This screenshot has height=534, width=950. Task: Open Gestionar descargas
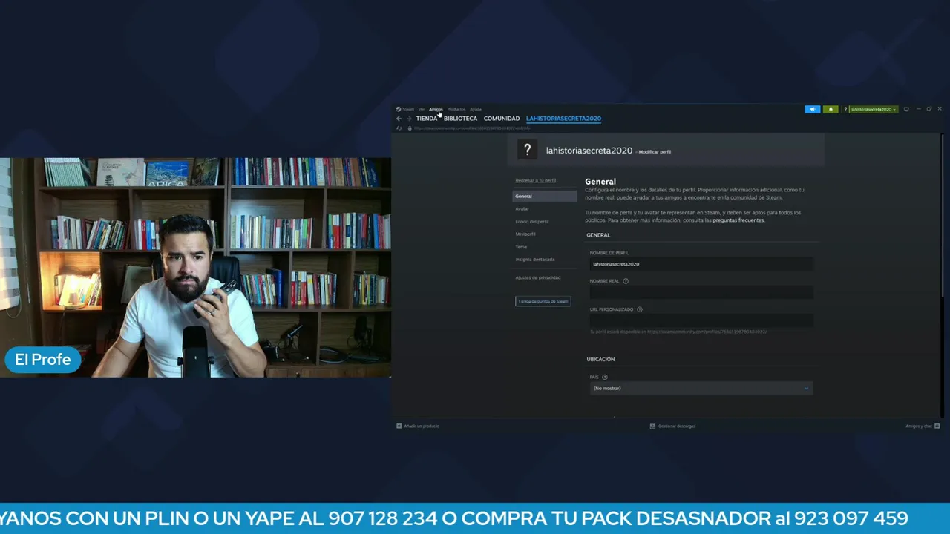tap(677, 426)
